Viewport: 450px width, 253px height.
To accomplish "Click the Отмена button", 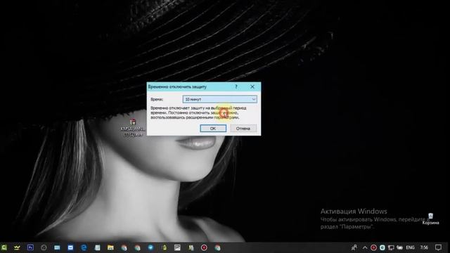I will [243, 129].
